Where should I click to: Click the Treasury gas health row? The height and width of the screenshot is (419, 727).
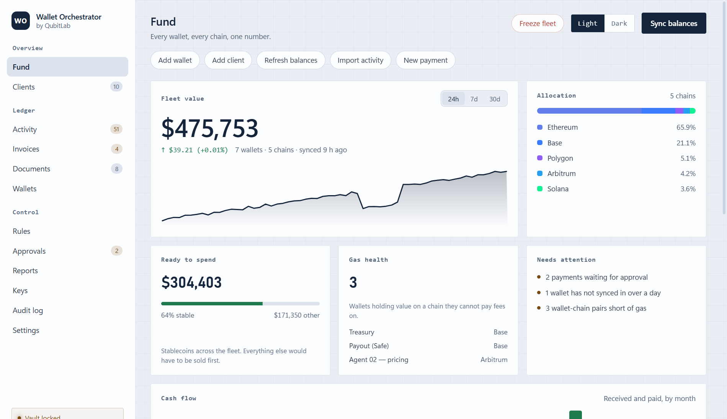tap(428, 332)
